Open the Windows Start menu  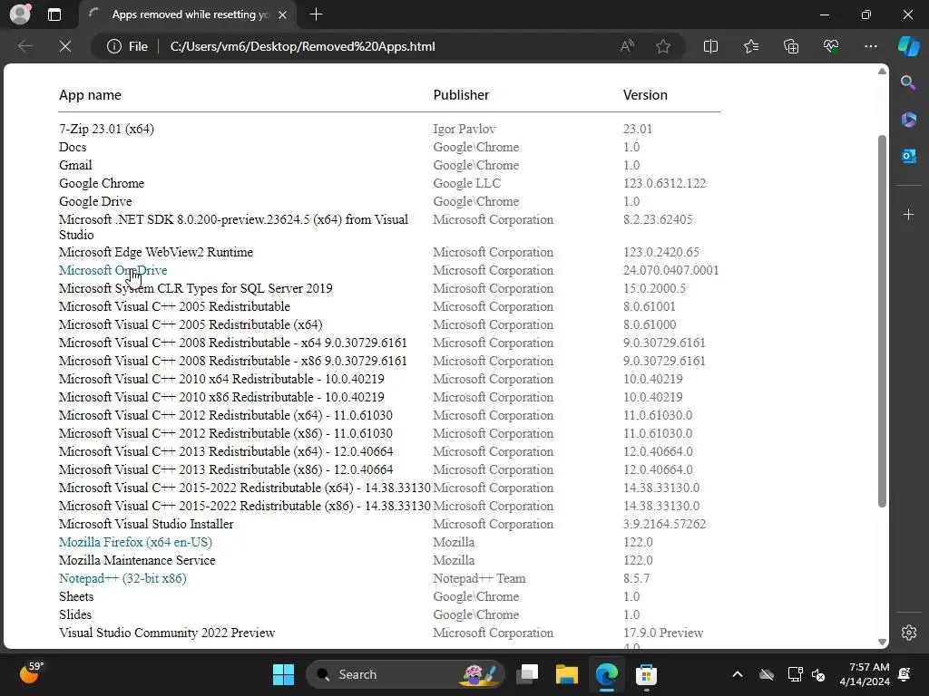[283, 674]
